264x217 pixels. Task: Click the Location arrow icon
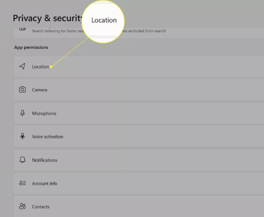pyautogui.click(x=22, y=67)
